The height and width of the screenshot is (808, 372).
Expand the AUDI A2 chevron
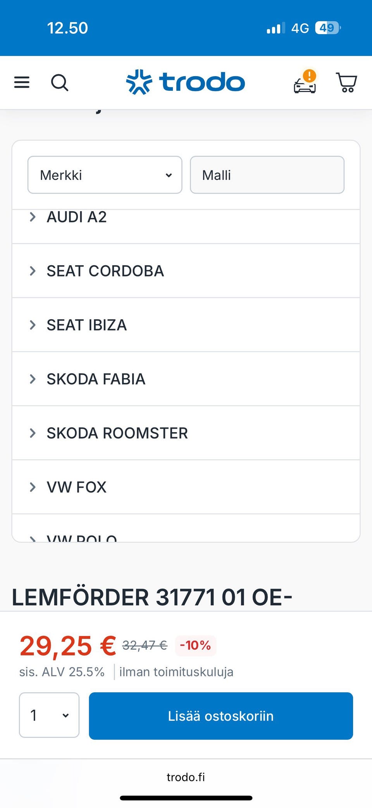tap(33, 217)
